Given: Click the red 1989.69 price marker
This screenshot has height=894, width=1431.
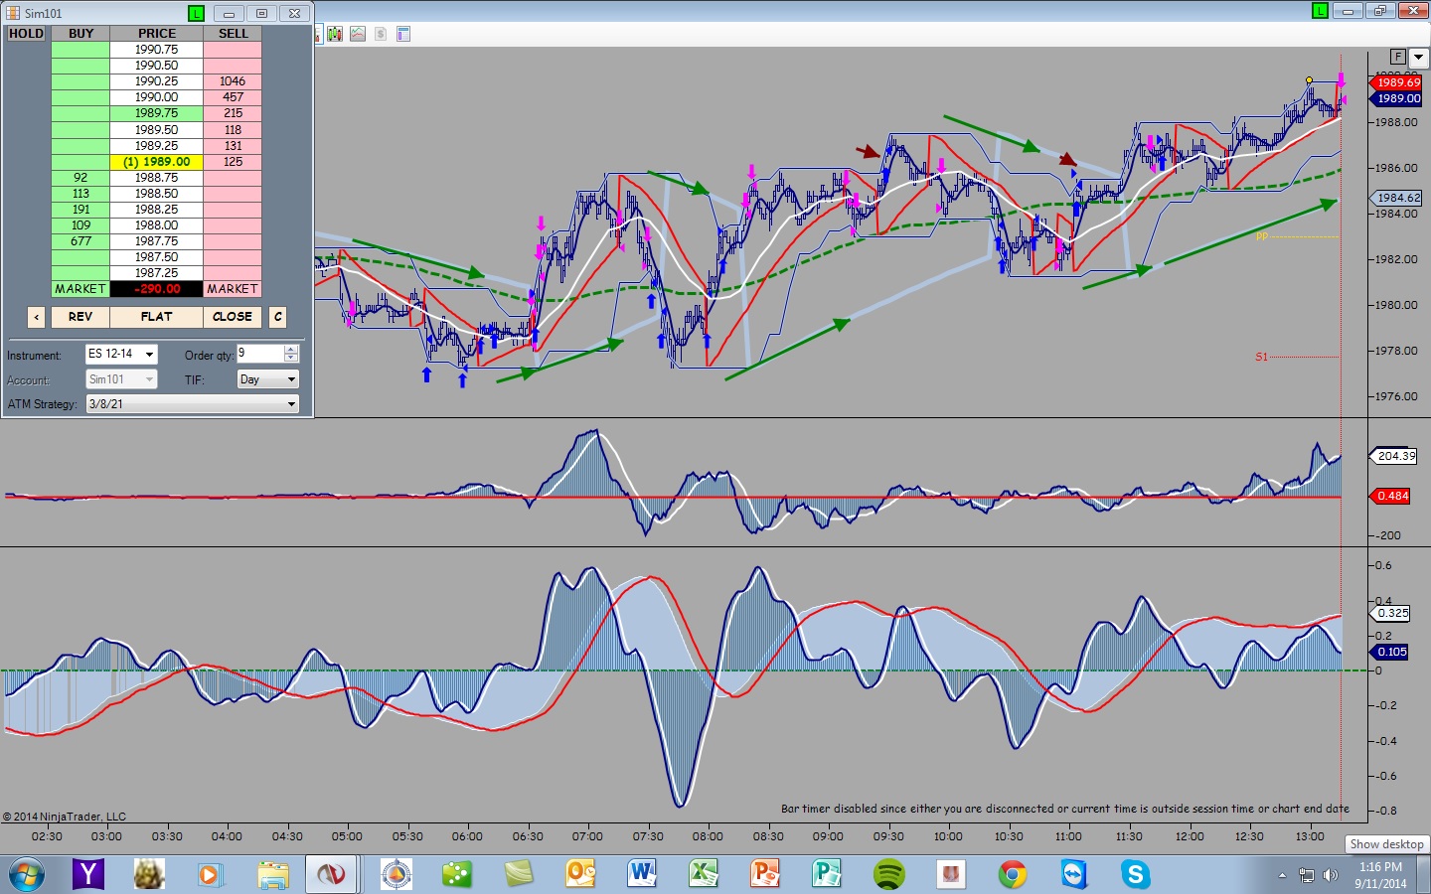Looking at the screenshot, I should pos(1397,83).
